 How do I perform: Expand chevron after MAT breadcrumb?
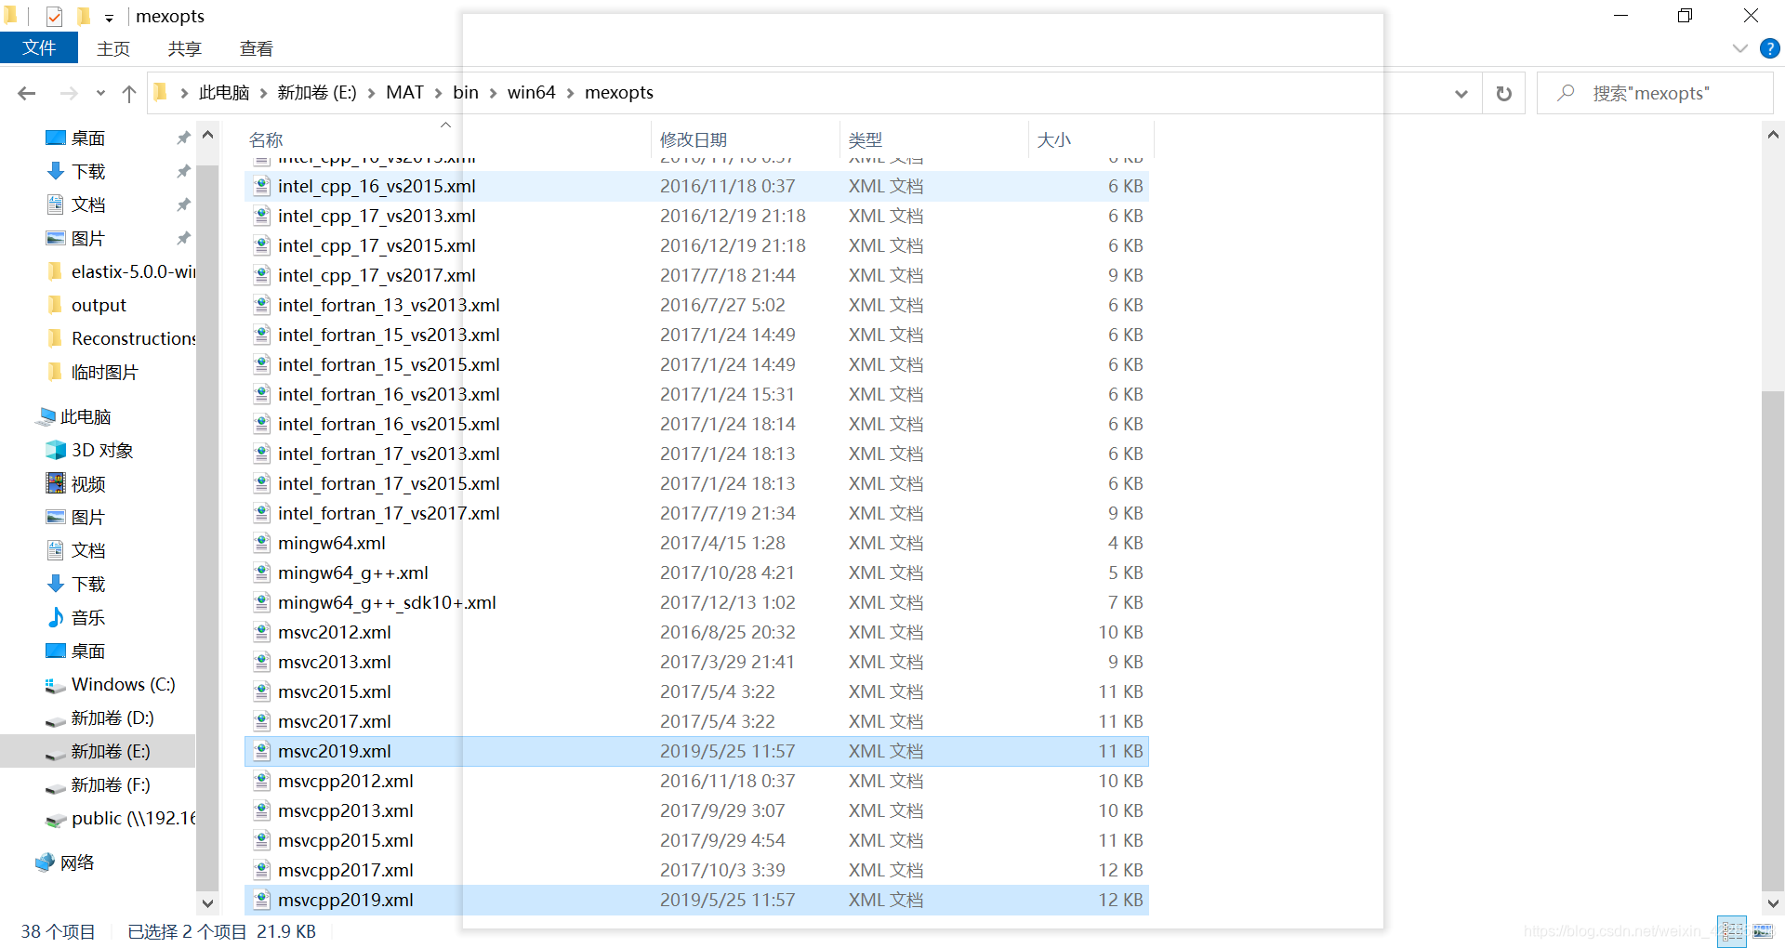tap(439, 93)
